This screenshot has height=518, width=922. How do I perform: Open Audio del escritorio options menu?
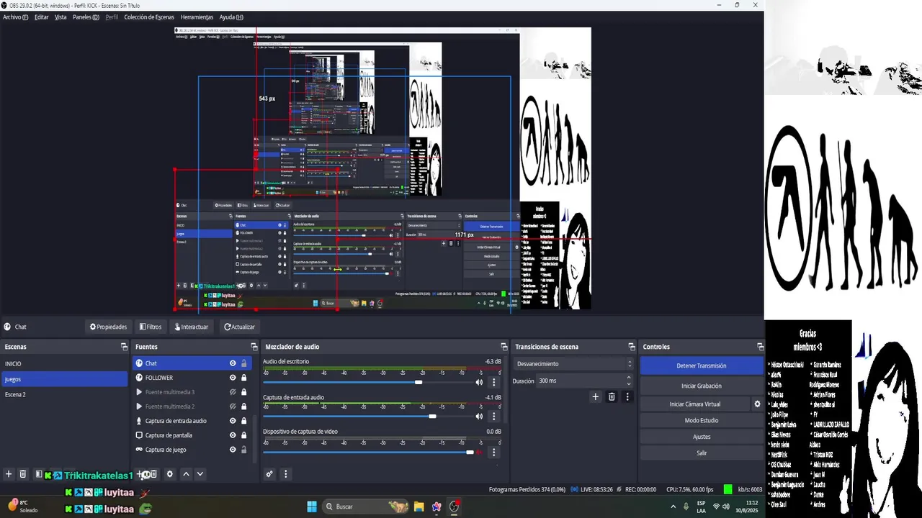pyautogui.click(x=494, y=382)
